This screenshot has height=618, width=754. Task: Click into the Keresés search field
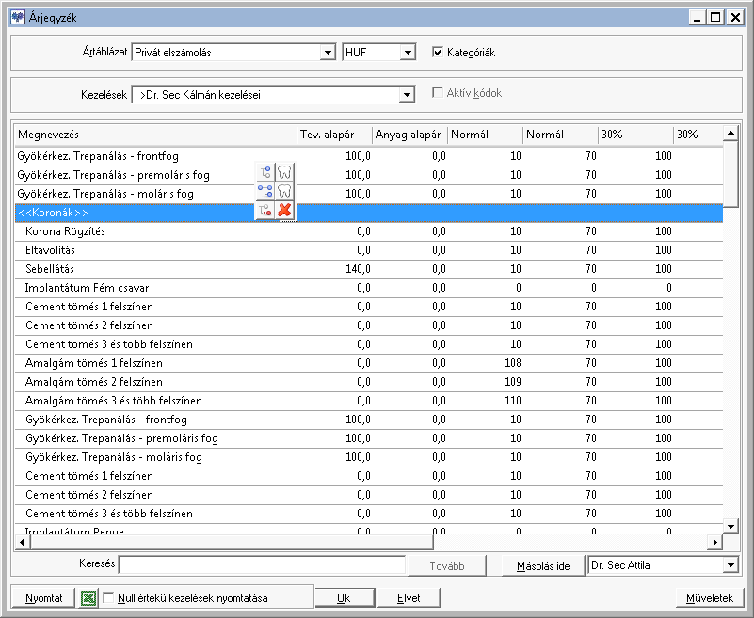pyautogui.click(x=262, y=565)
